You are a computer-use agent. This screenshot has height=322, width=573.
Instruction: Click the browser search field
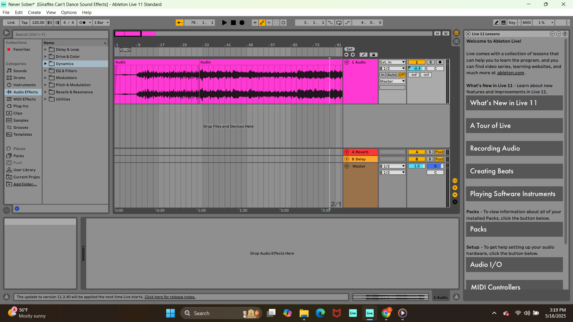coord(61,35)
